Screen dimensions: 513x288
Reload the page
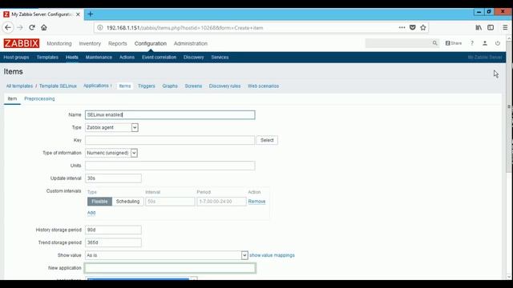[x=32, y=28]
